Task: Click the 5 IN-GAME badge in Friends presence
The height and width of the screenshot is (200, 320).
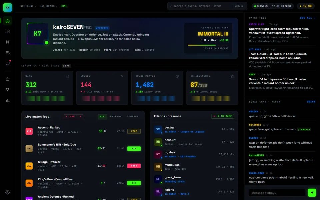Action: (223, 116)
